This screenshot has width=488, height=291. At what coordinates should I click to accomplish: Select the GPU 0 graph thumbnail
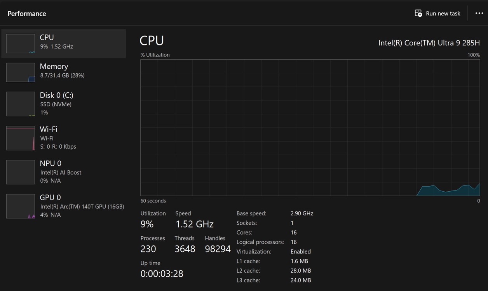point(20,206)
